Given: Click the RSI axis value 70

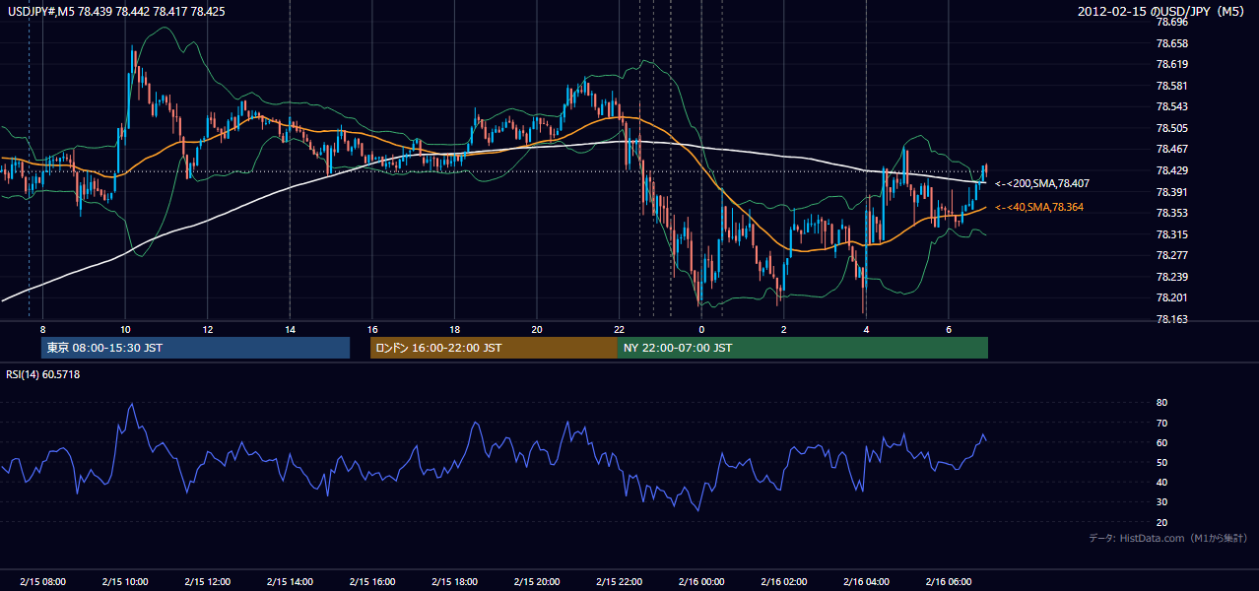Looking at the screenshot, I should 1161,423.
